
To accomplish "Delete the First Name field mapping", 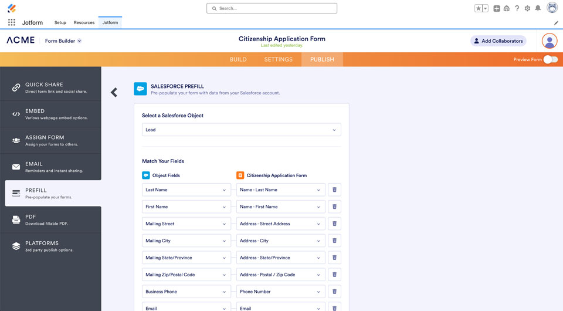I will (334, 207).
